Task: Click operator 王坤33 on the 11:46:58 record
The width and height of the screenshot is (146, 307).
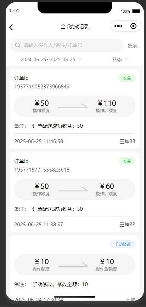Action: coord(127,141)
